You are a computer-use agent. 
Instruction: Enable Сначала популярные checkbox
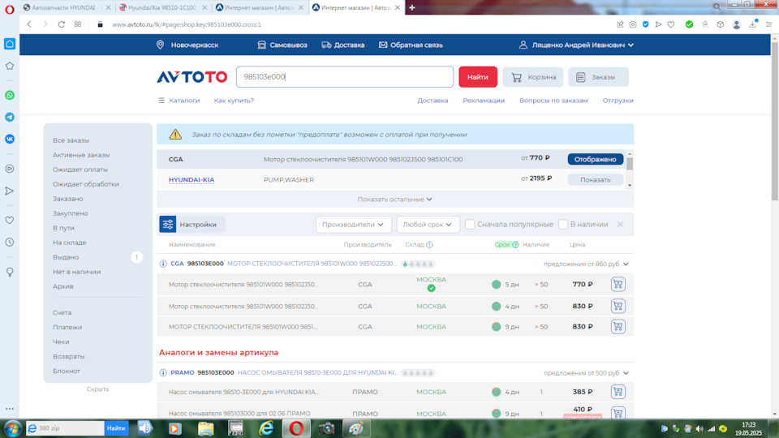click(470, 225)
